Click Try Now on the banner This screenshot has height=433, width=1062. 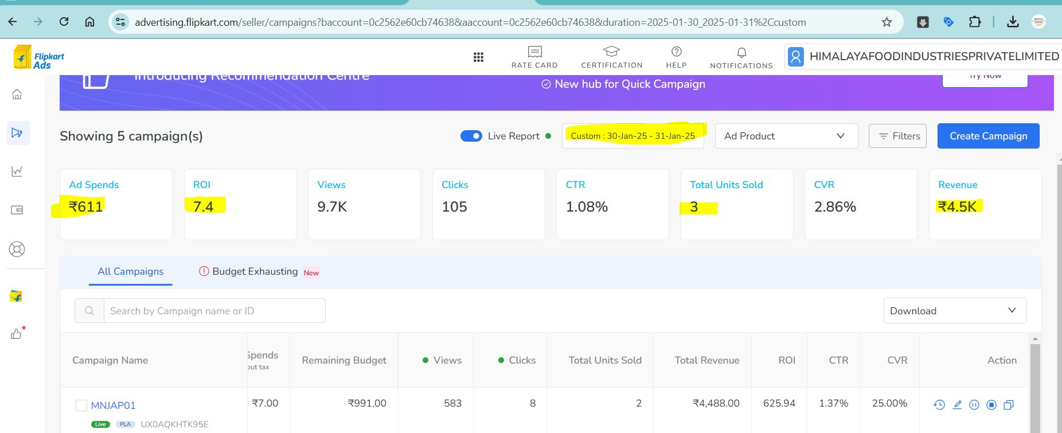coord(985,79)
